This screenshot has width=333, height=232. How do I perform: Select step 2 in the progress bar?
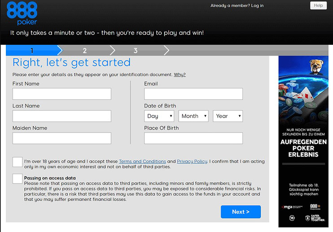tap(84, 51)
